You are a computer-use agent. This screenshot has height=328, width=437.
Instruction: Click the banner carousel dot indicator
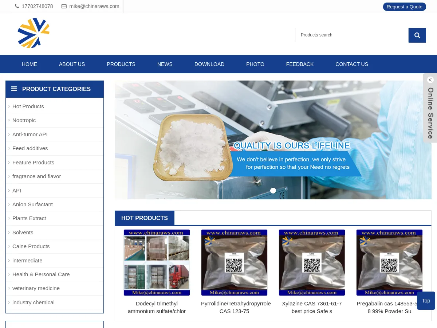pyautogui.click(x=273, y=191)
